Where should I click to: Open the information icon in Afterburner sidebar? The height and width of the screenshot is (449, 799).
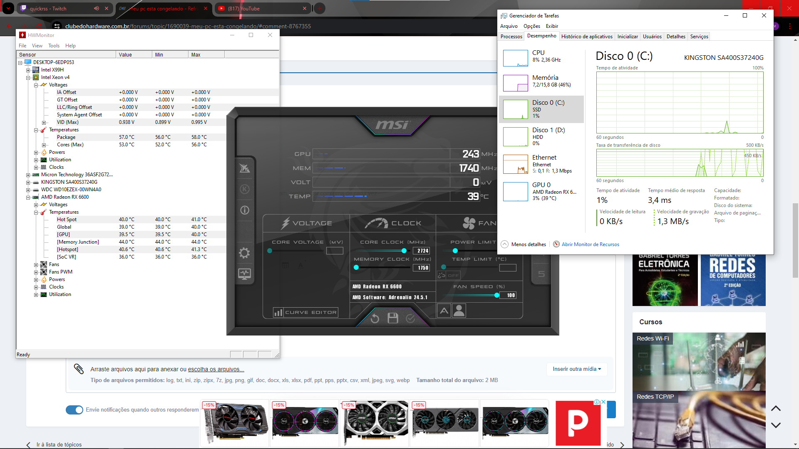[x=245, y=210]
